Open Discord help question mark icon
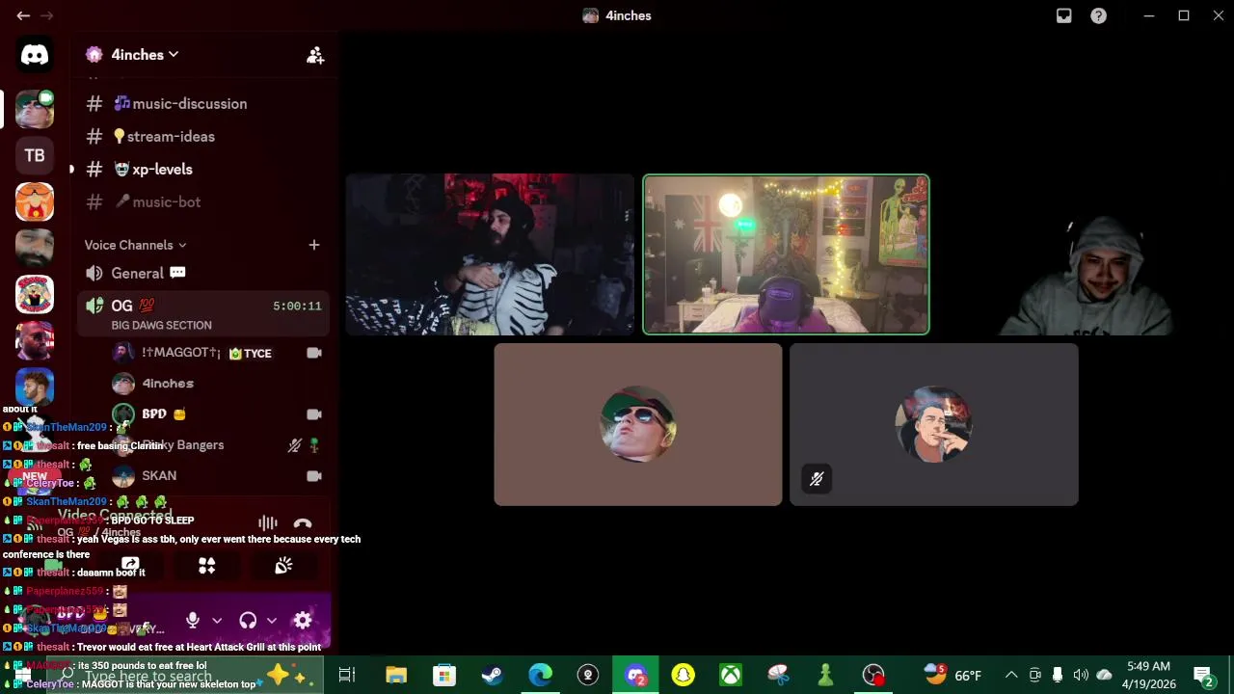 point(1098,15)
